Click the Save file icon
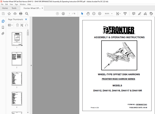 point(3,13)
